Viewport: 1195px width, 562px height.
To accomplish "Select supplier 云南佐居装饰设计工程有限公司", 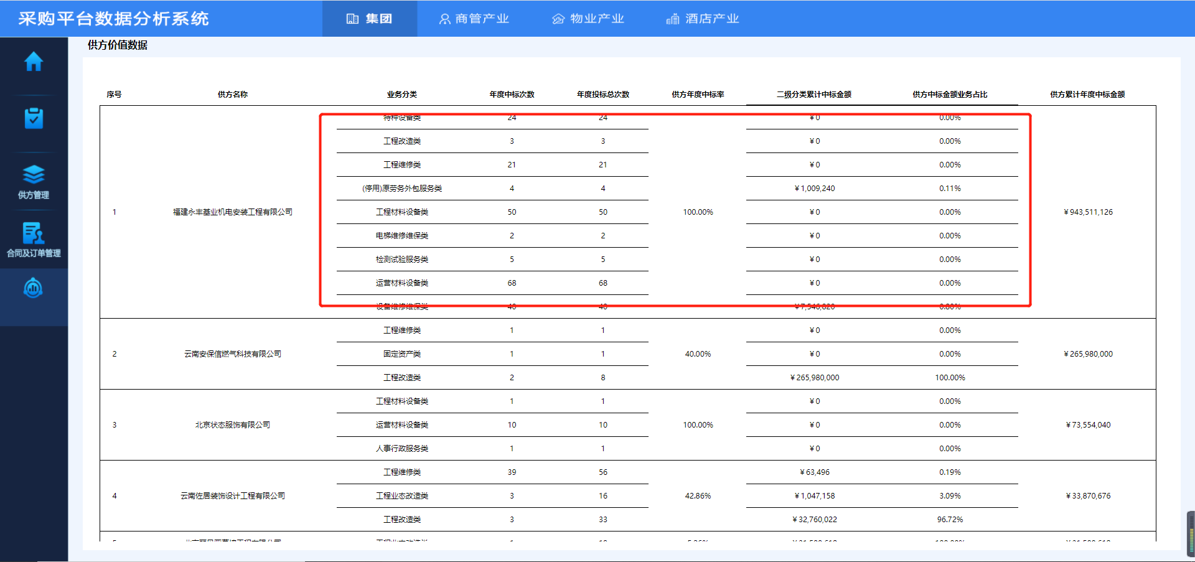I will [233, 496].
